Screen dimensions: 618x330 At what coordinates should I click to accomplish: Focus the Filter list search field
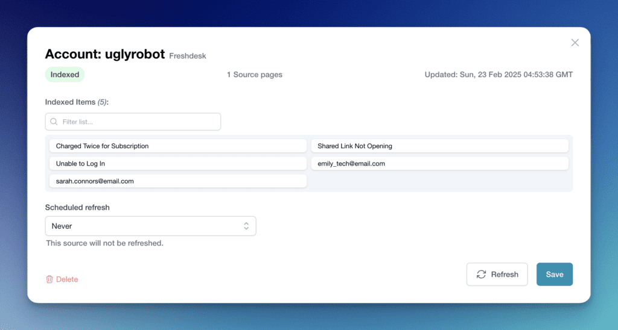pos(139,122)
